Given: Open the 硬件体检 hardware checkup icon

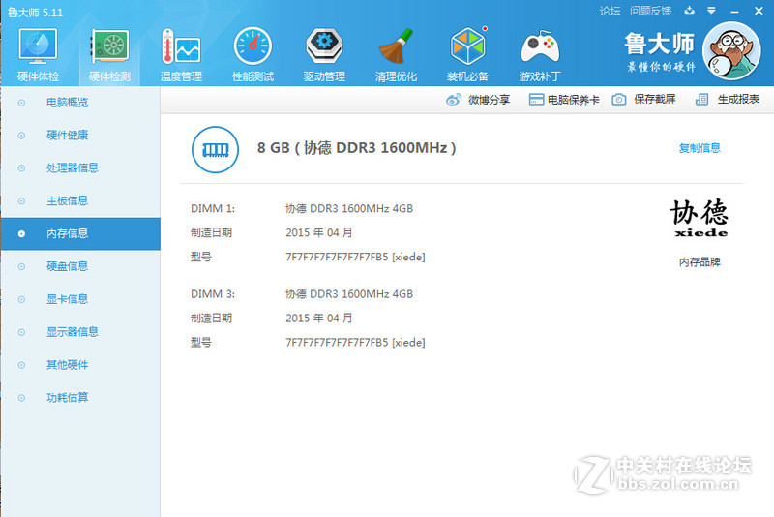Looking at the screenshot, I should (x=38, y=46).
